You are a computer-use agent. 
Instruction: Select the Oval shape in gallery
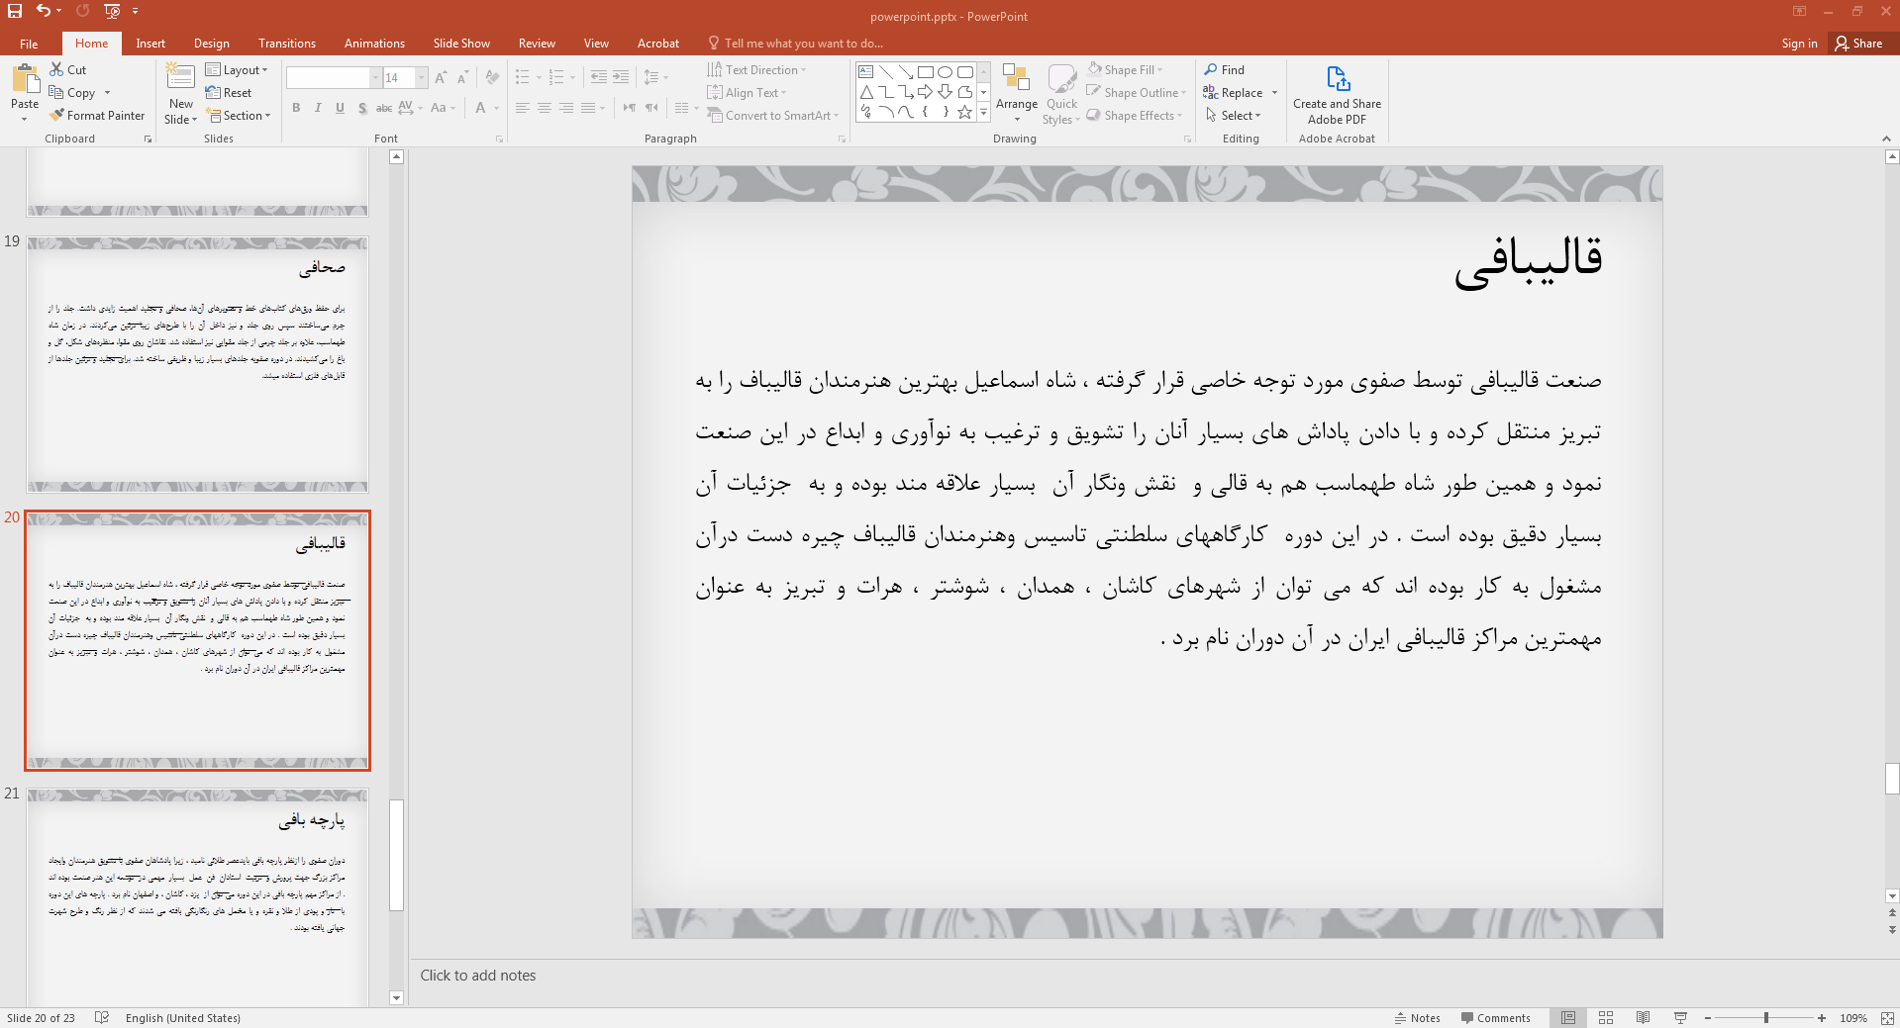click(x=945, y=72)
